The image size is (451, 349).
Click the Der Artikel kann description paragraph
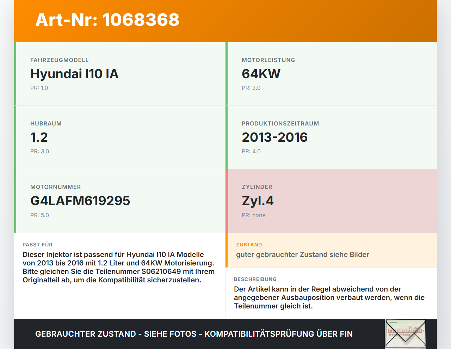329,298
